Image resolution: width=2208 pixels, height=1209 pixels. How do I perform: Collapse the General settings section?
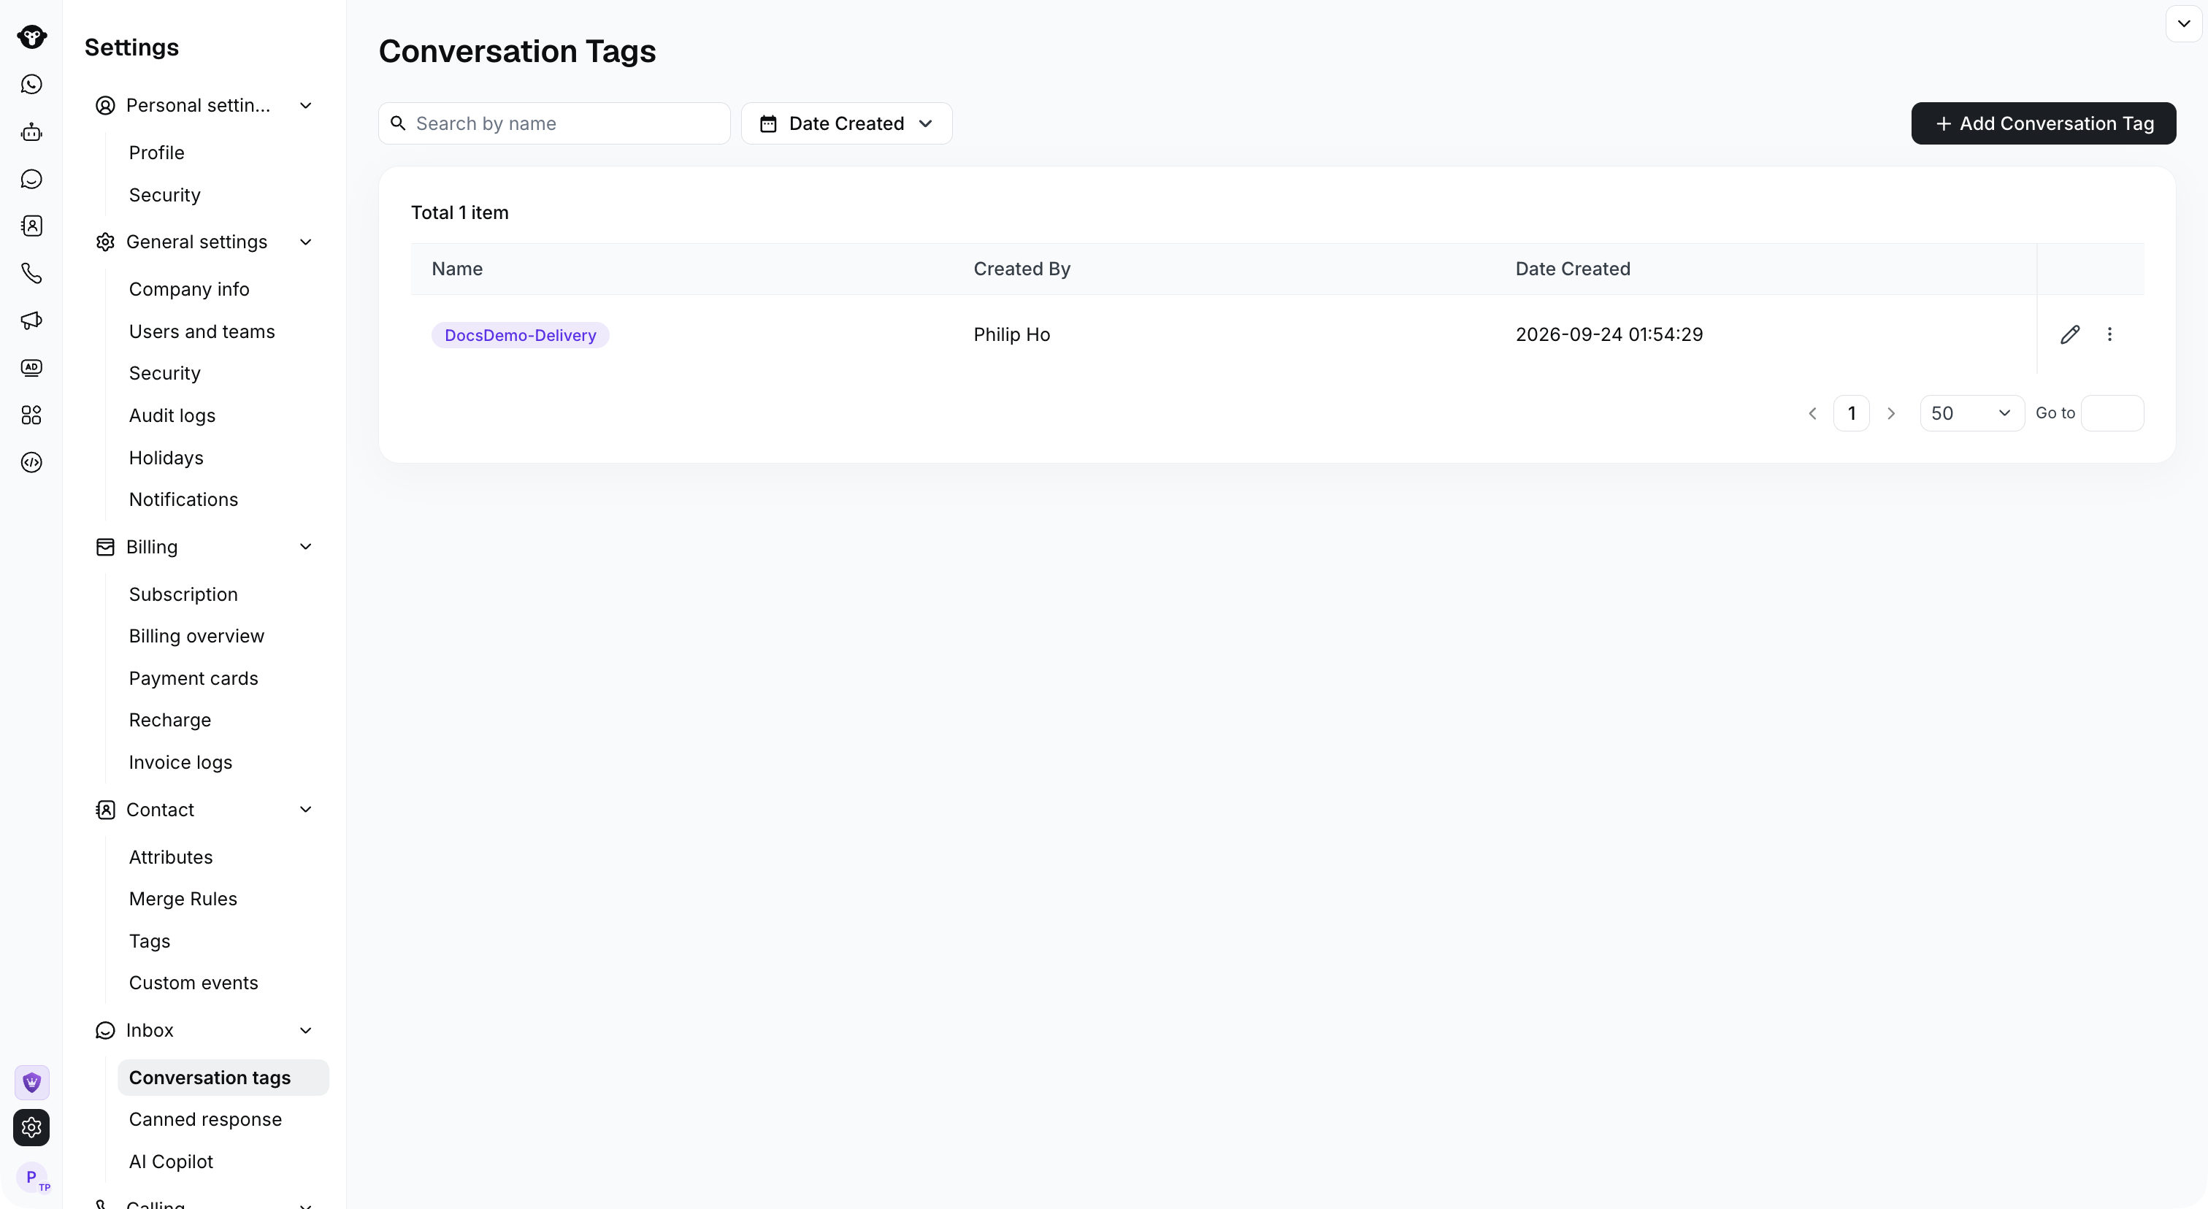click(305, 242)
